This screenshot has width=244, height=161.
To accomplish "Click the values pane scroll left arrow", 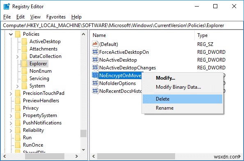I will coord(93,156).
